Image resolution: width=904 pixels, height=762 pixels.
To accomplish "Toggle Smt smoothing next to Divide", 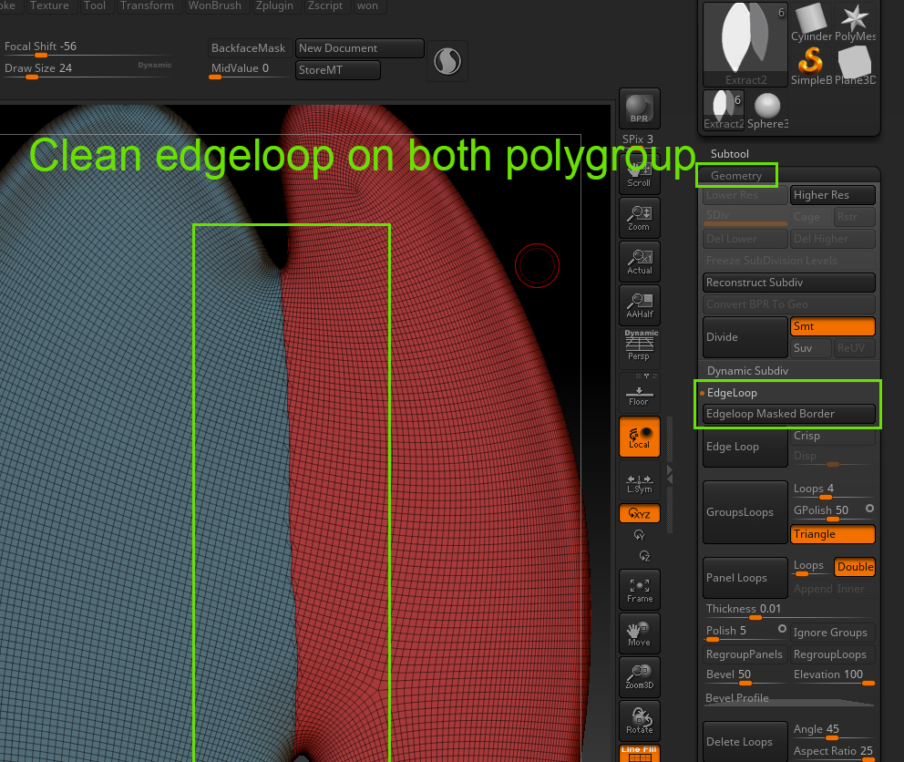I will pyautogui.click(x=832, y=325).
